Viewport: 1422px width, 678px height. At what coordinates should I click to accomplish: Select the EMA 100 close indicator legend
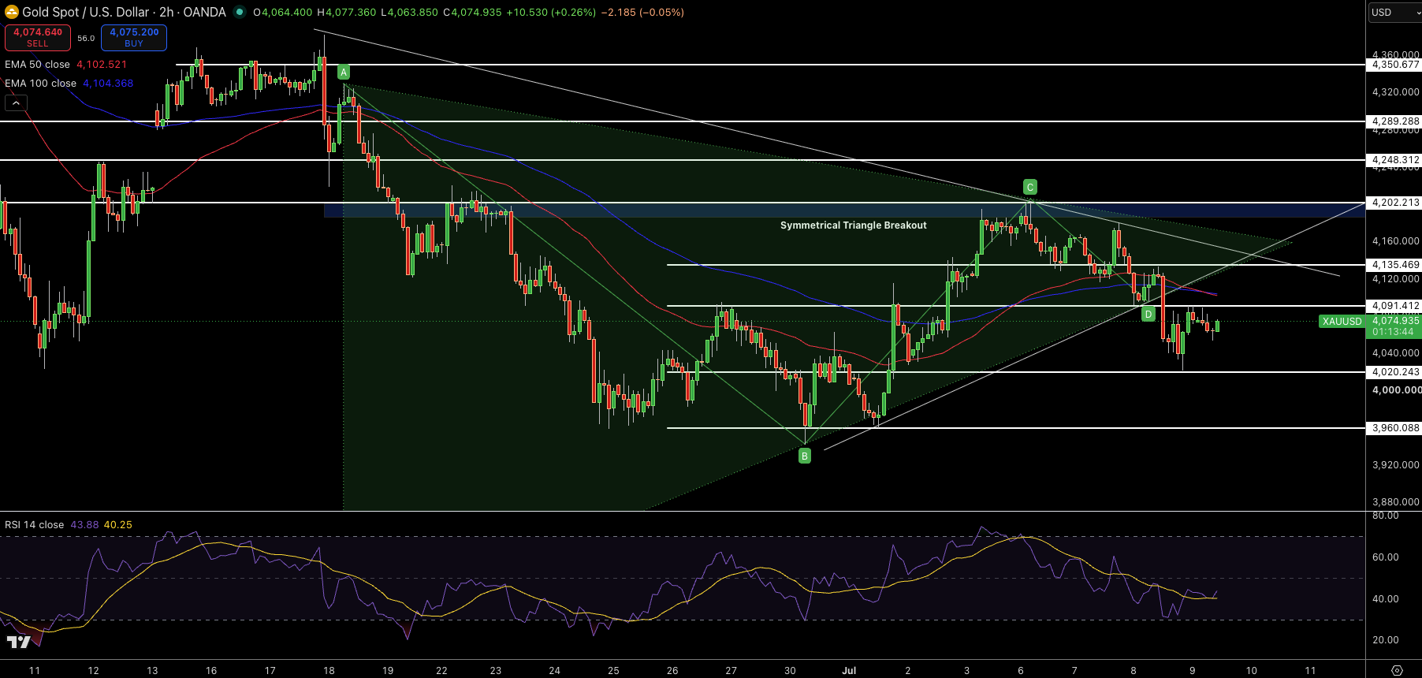pyautogui.click(x=40, y=84)
